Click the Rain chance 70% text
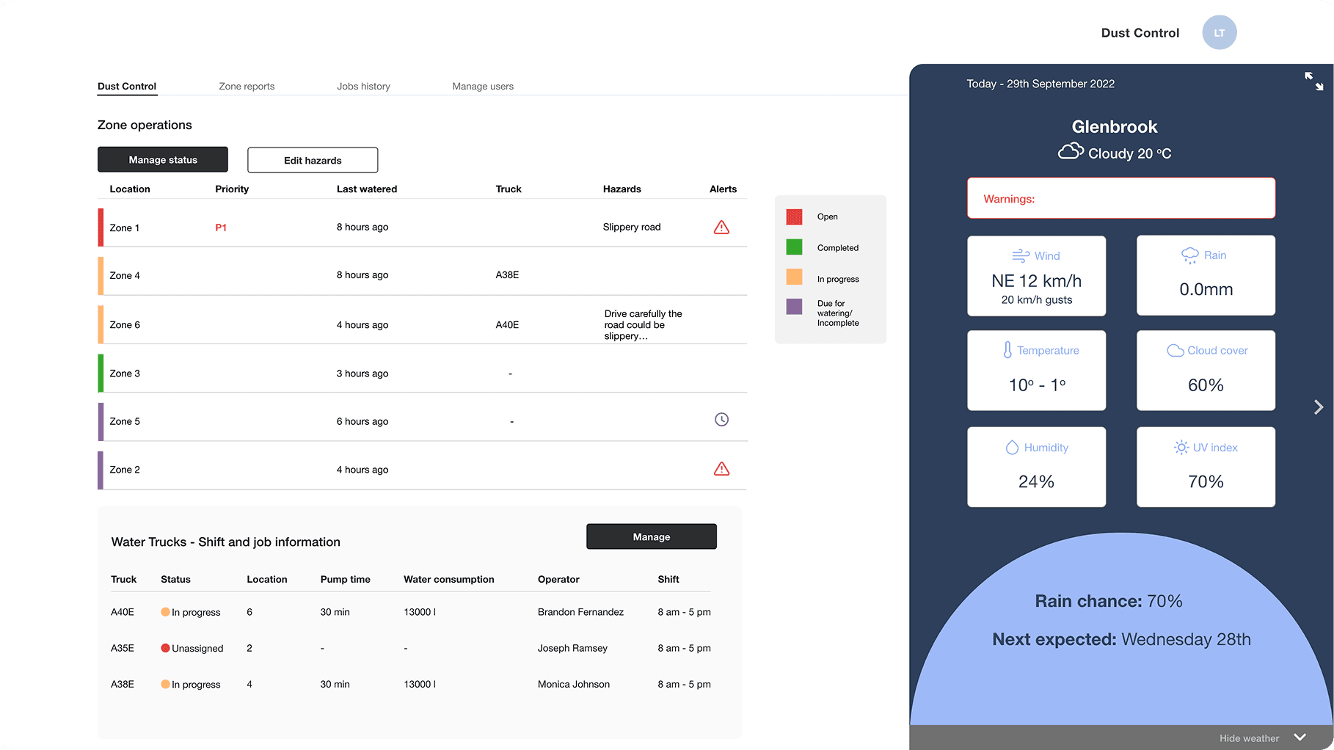 (1109, 601)
